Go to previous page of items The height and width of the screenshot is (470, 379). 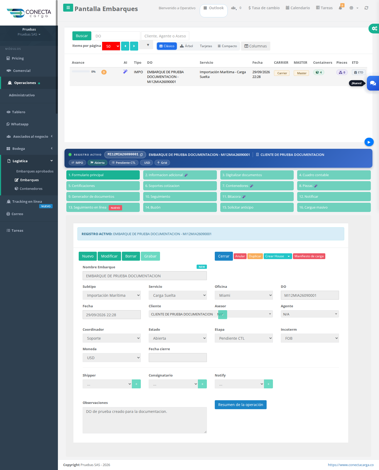(x=125, y=46)
